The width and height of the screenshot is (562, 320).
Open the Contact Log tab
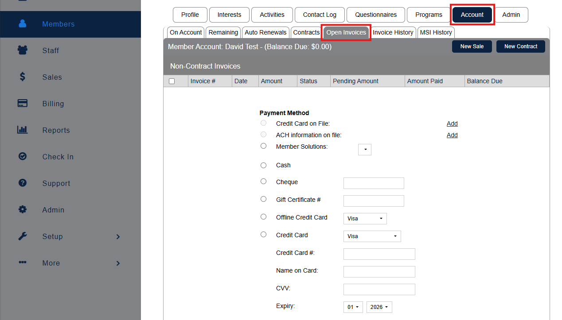tap(320, 15)
